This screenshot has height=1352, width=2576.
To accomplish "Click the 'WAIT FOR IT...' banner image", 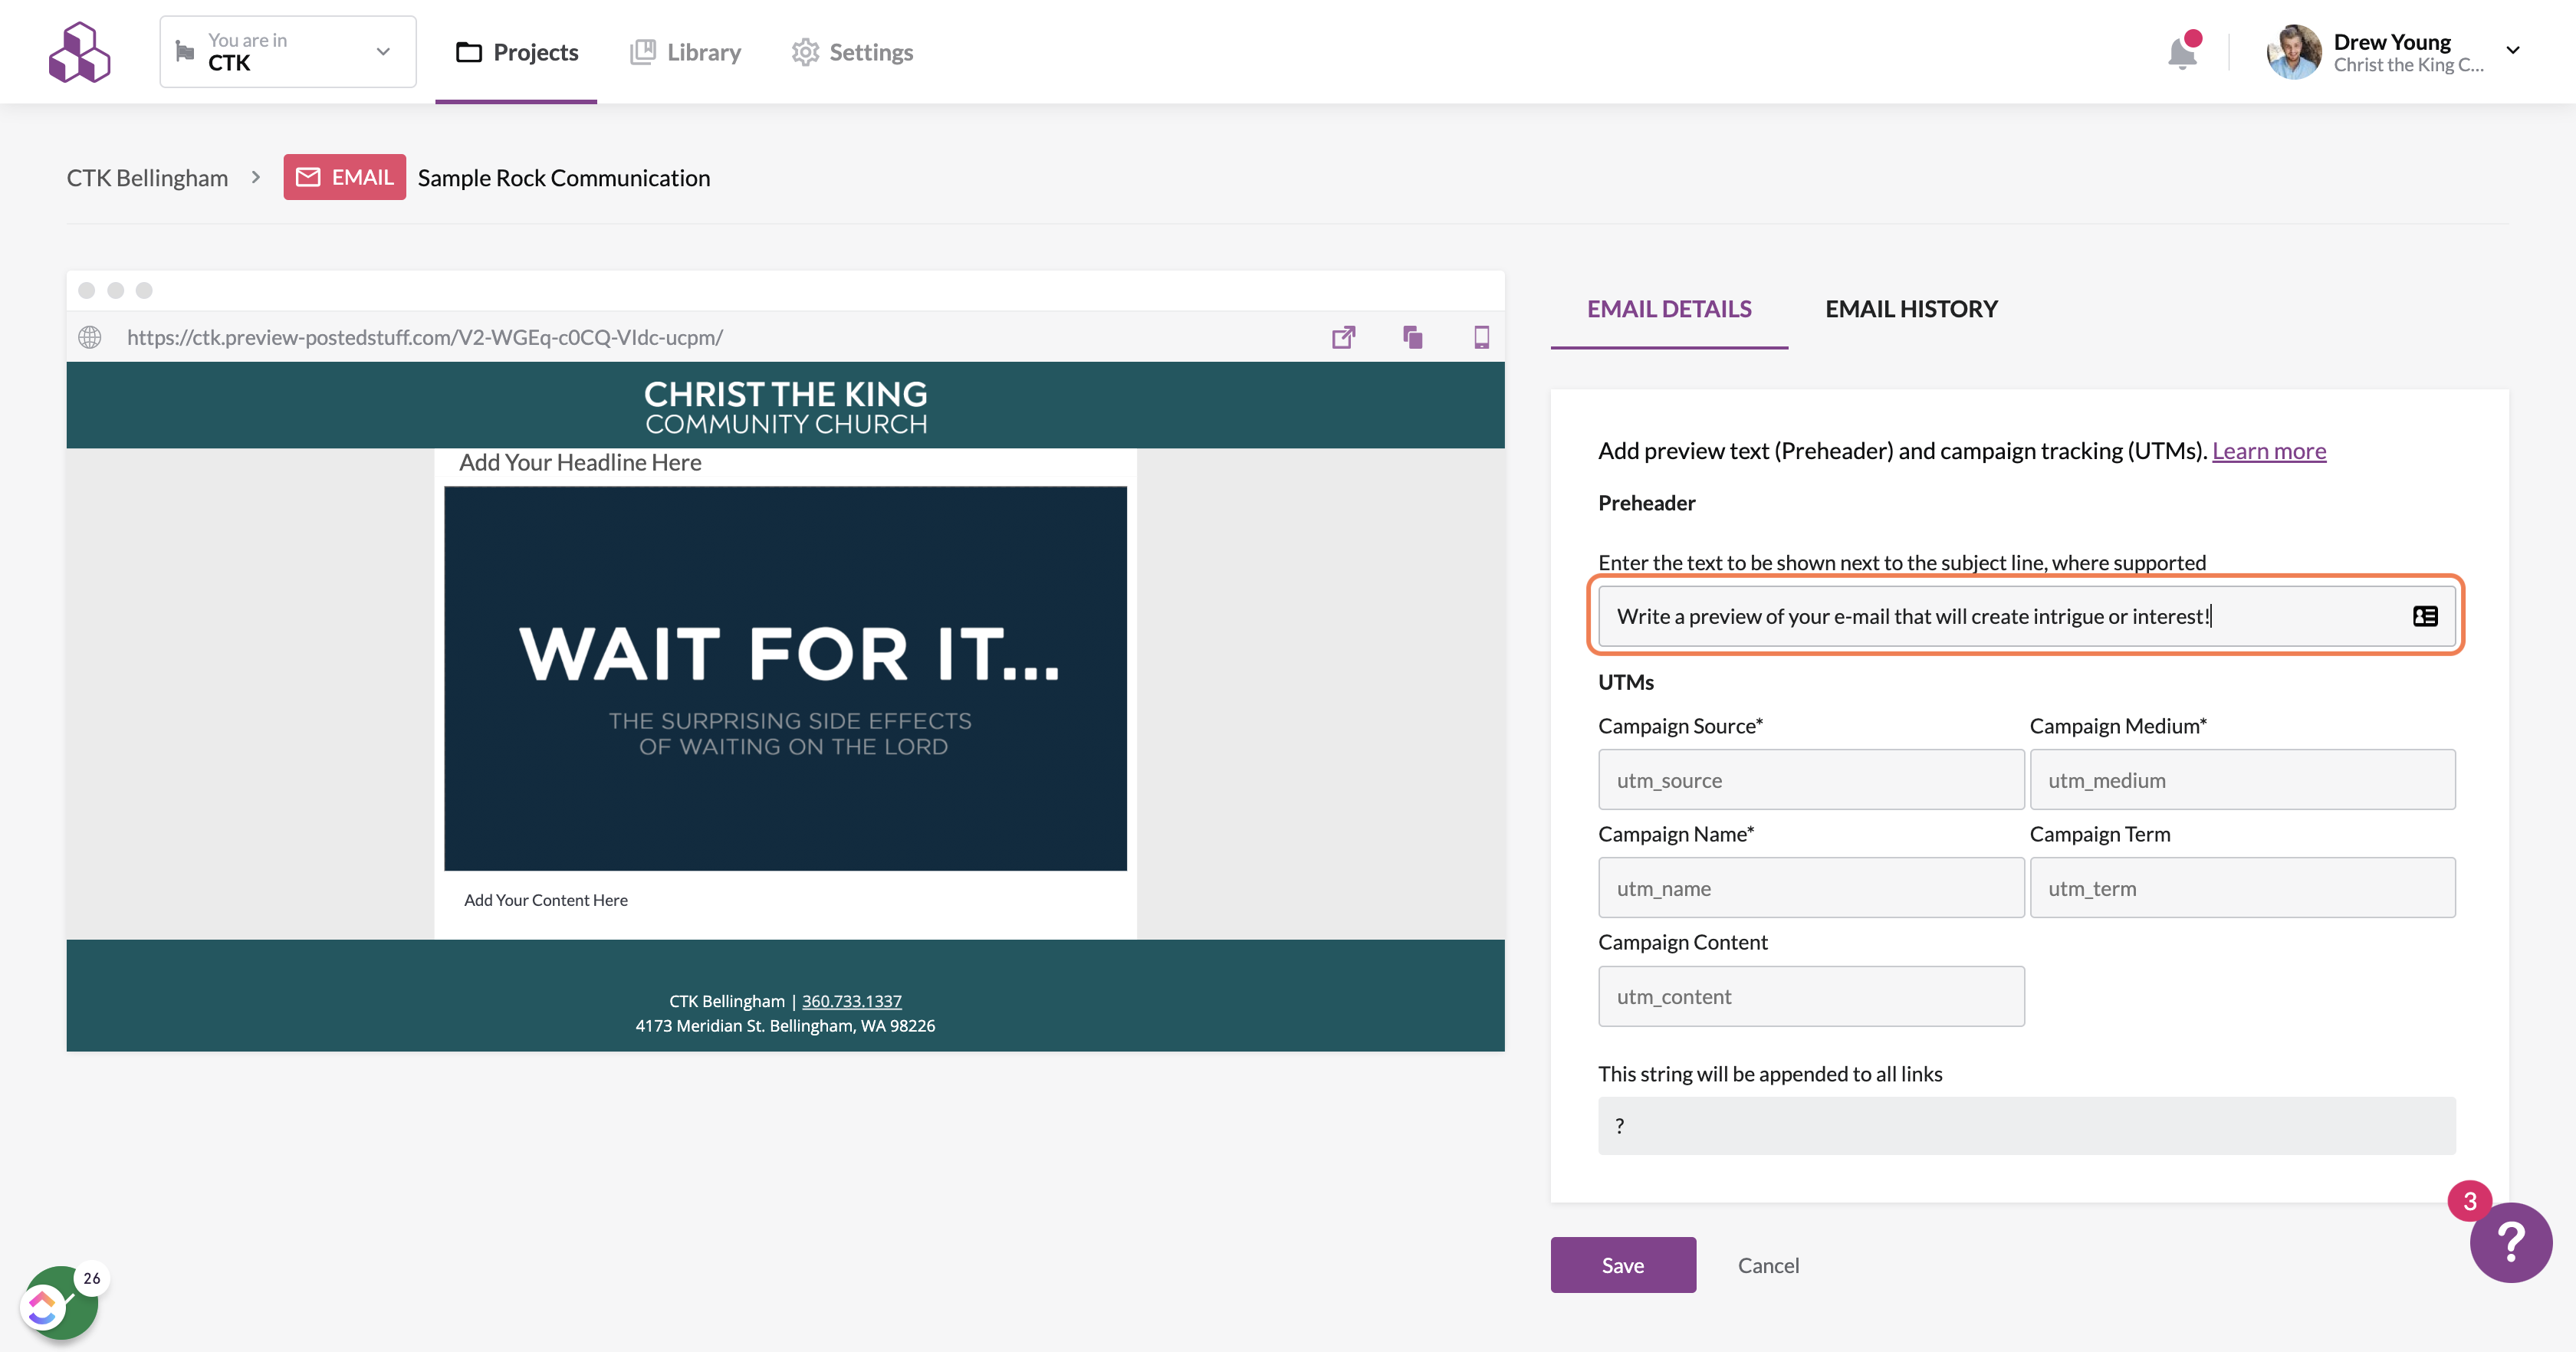I will click(786, 678).
